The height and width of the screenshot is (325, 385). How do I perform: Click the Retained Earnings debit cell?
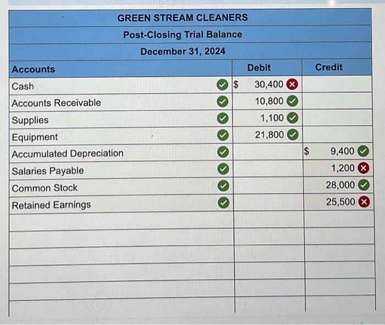coord(268,202)
